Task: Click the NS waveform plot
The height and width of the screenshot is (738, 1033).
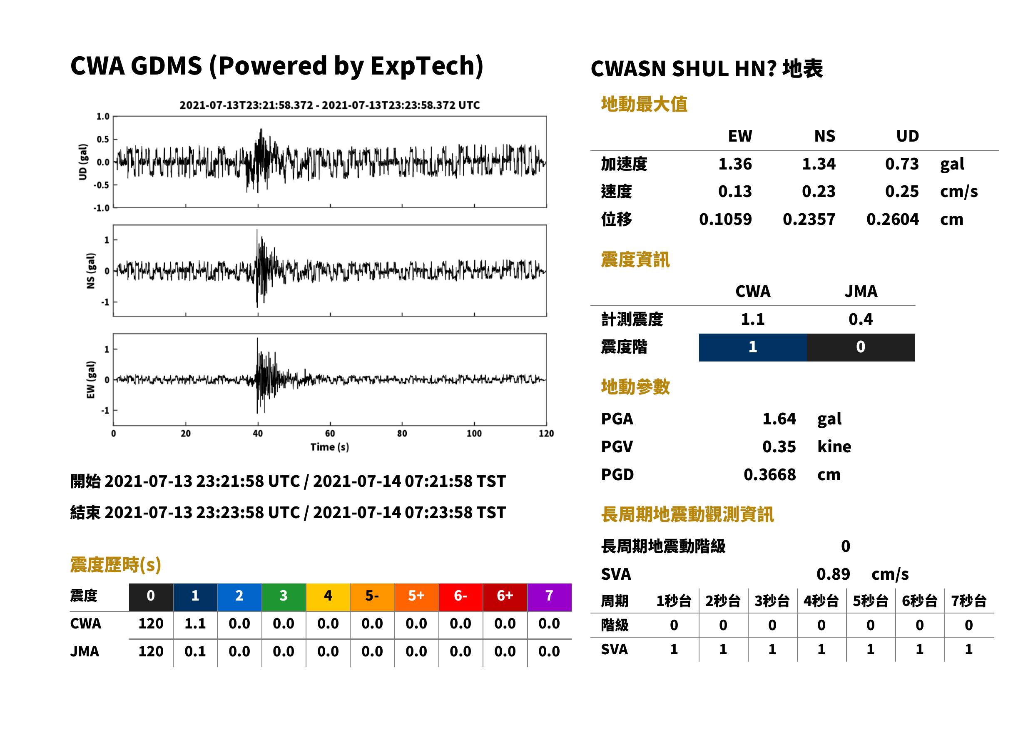Action: [330, 270]
